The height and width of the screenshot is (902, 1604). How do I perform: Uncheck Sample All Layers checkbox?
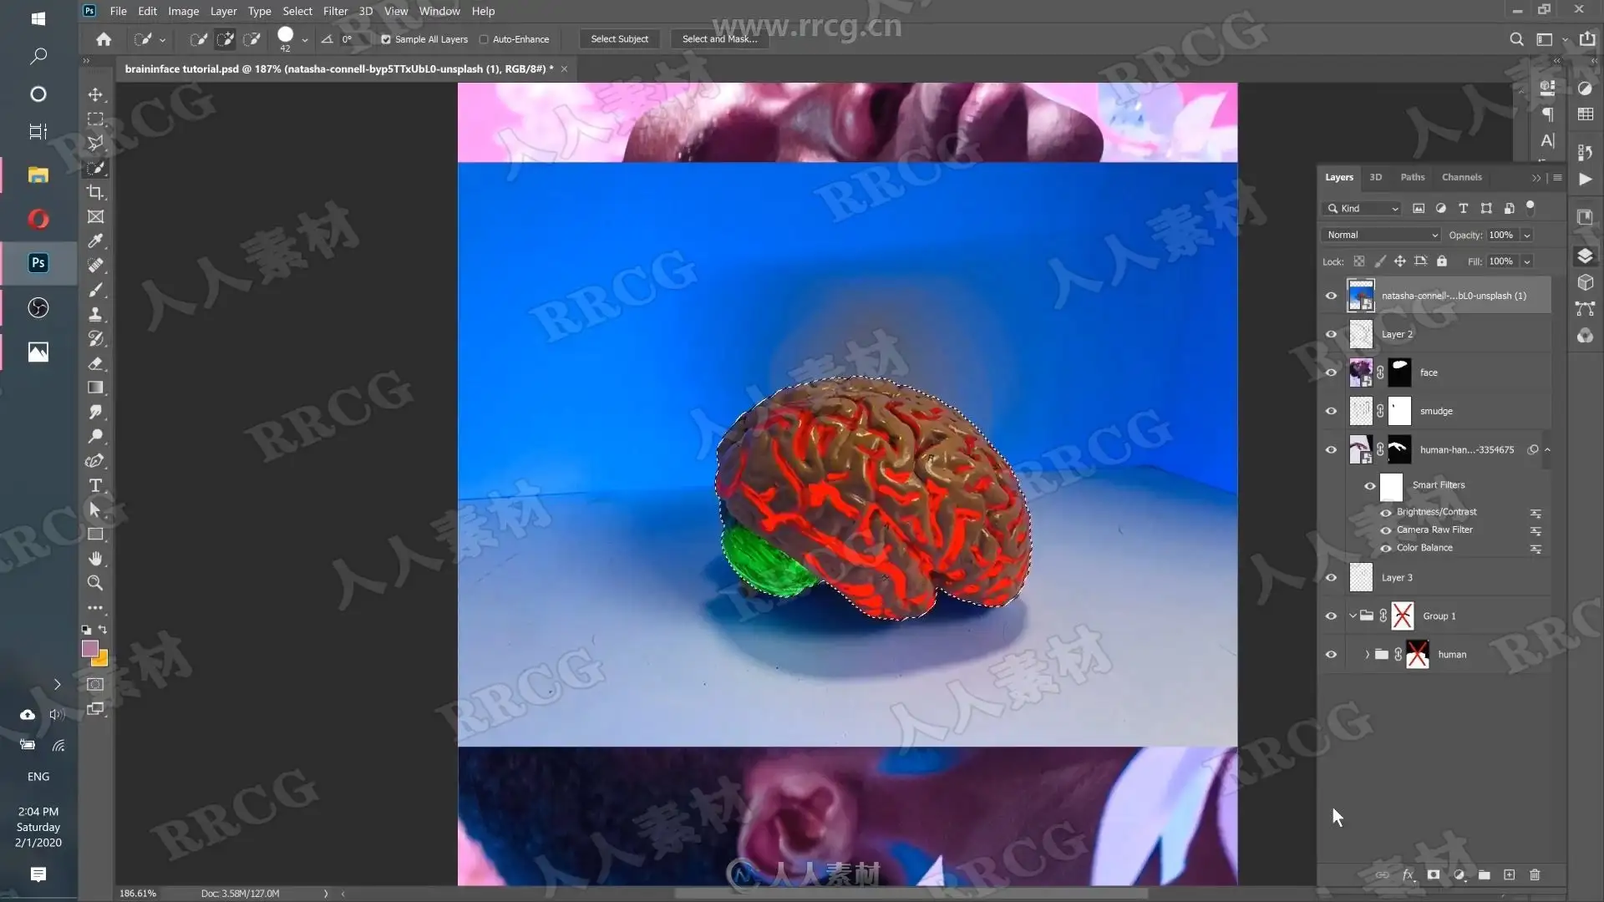coord(386,39)
